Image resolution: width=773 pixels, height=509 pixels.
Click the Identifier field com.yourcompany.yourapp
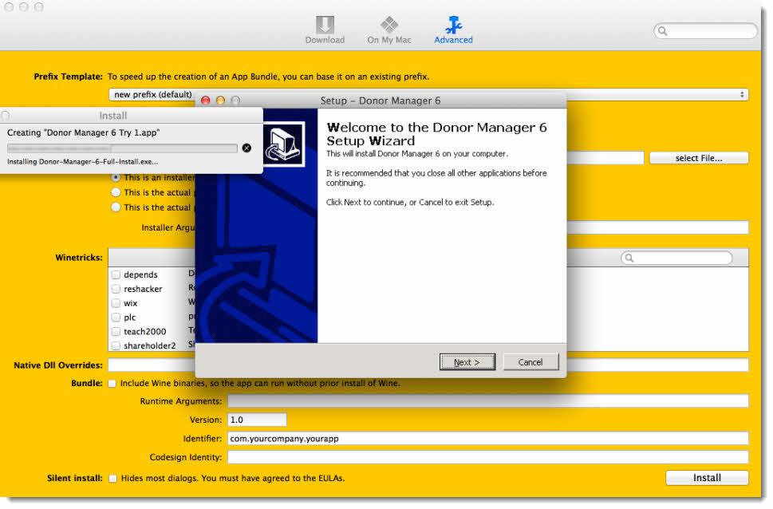click(x=488, y=439)
